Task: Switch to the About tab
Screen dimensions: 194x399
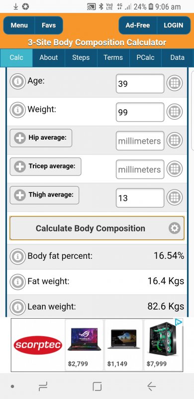Action: click(x=49, y=57)
